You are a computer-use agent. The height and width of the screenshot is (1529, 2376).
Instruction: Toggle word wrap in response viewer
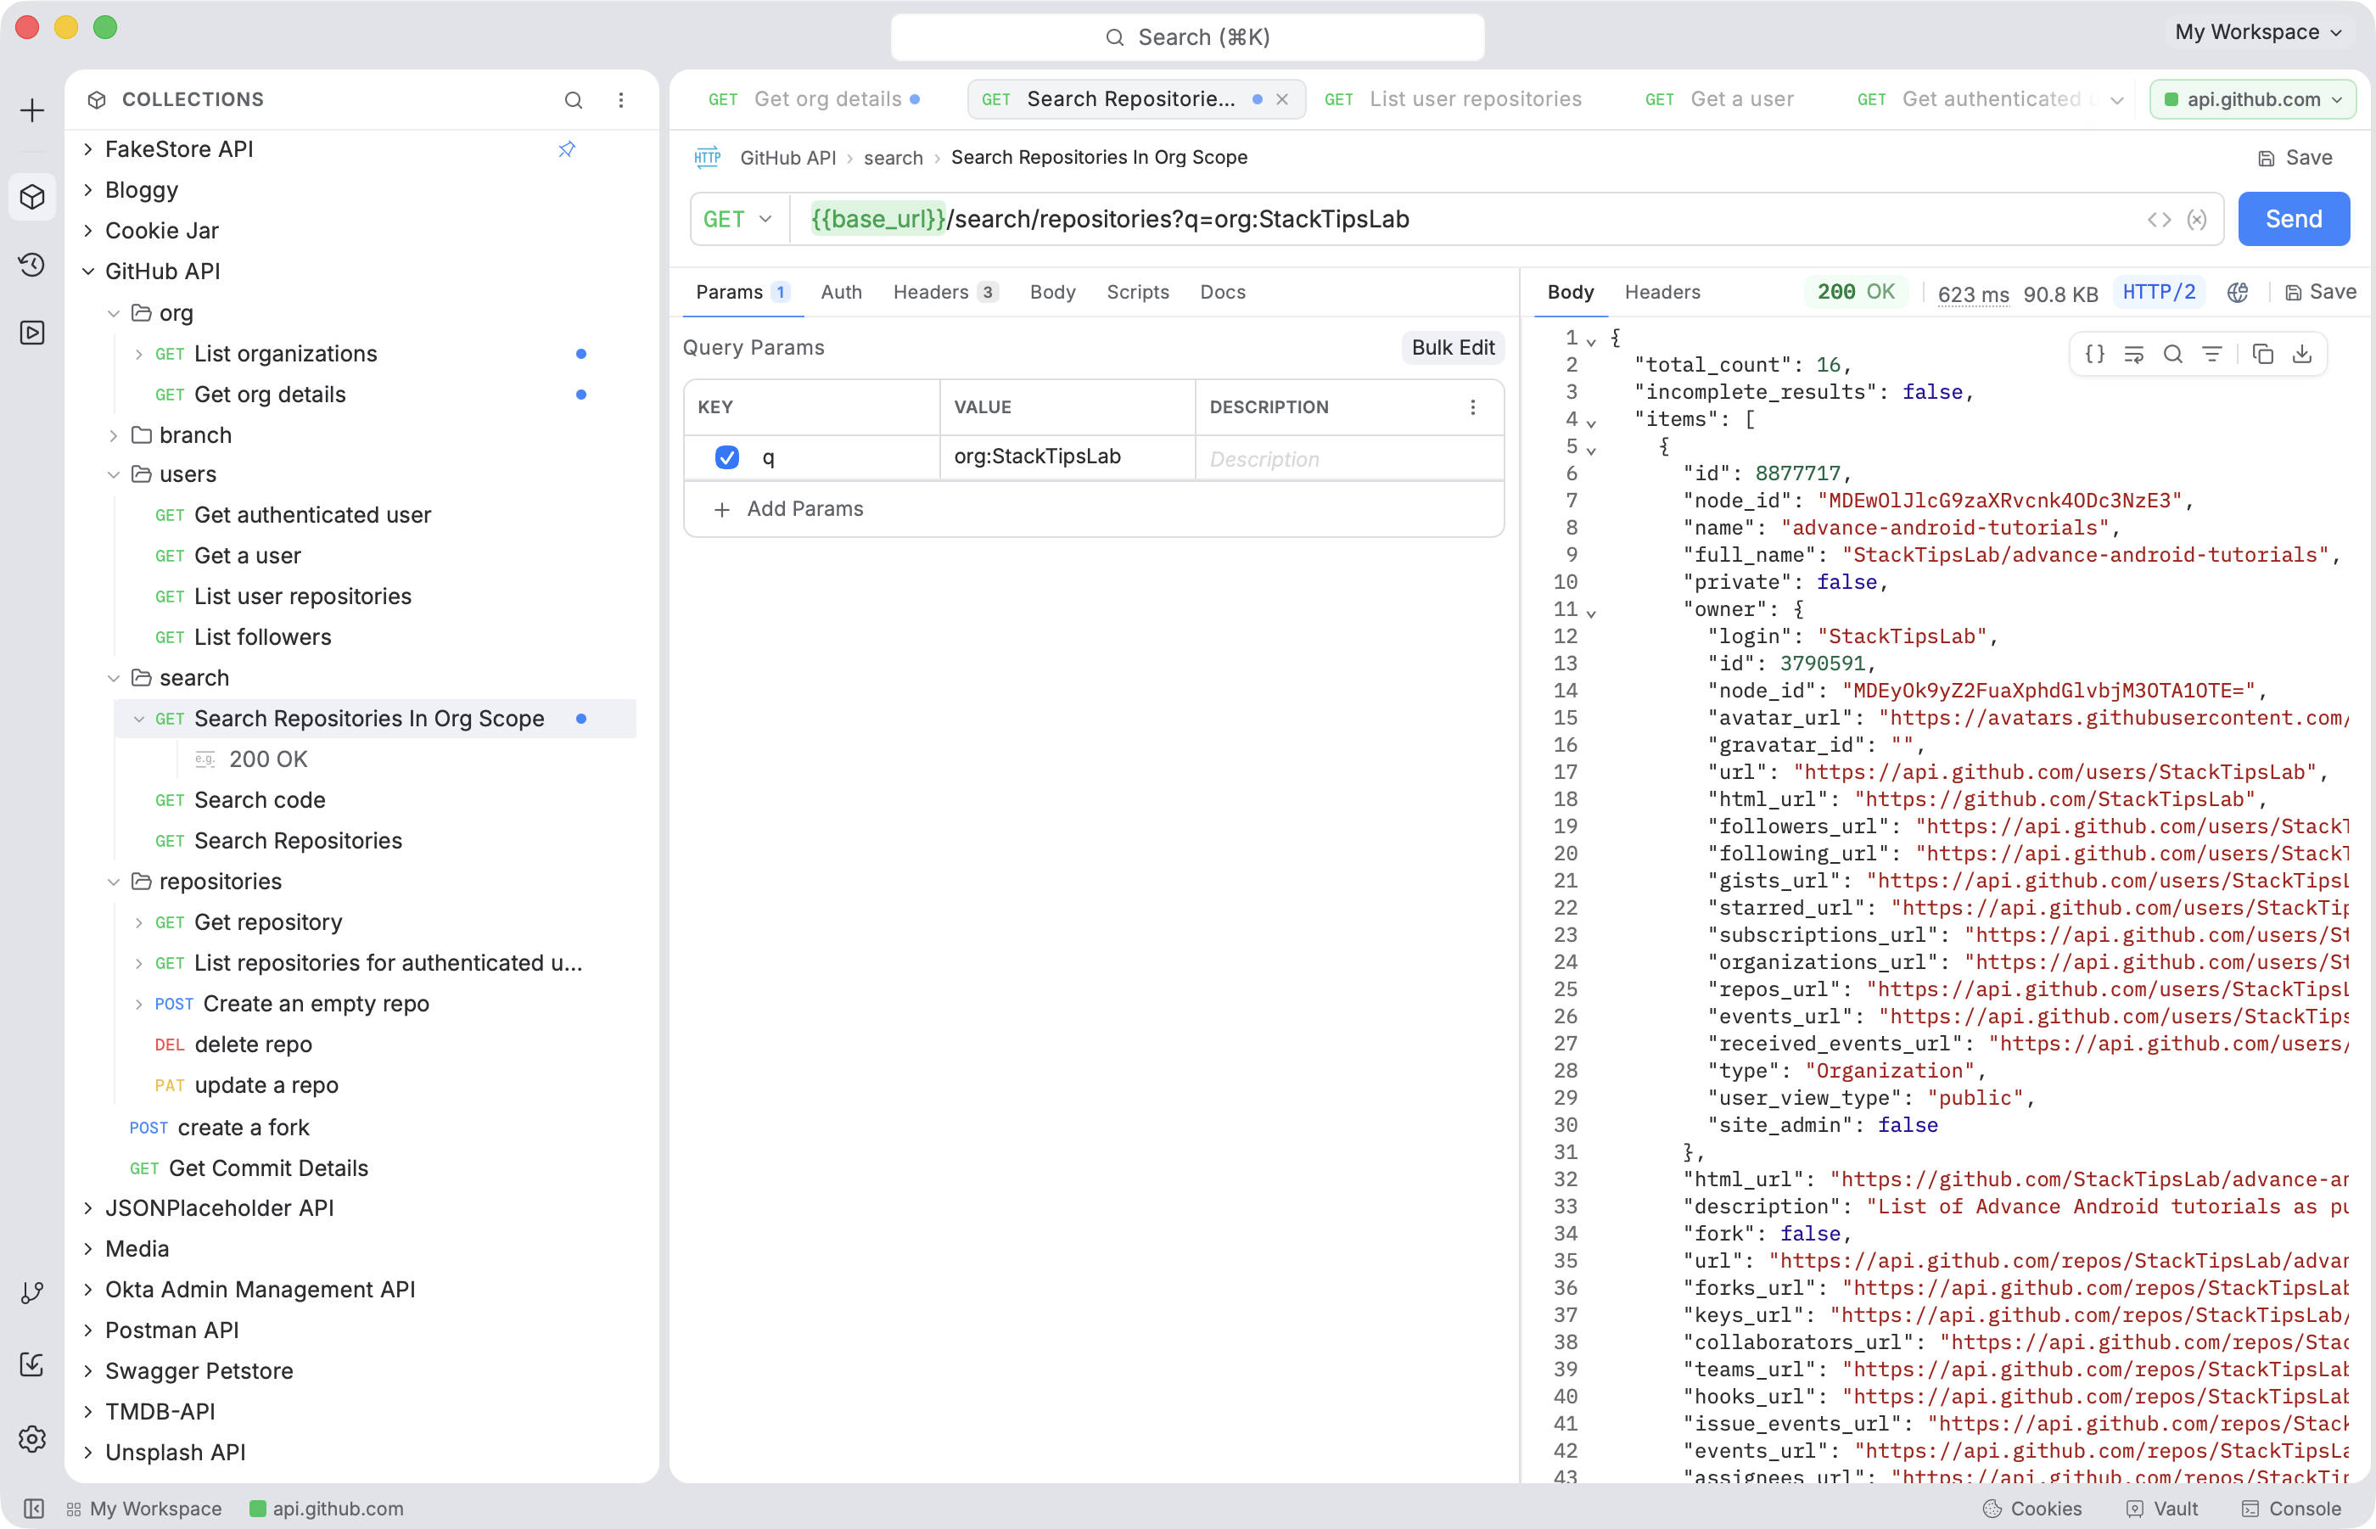pyautogui.click(x=2134, y=355)
